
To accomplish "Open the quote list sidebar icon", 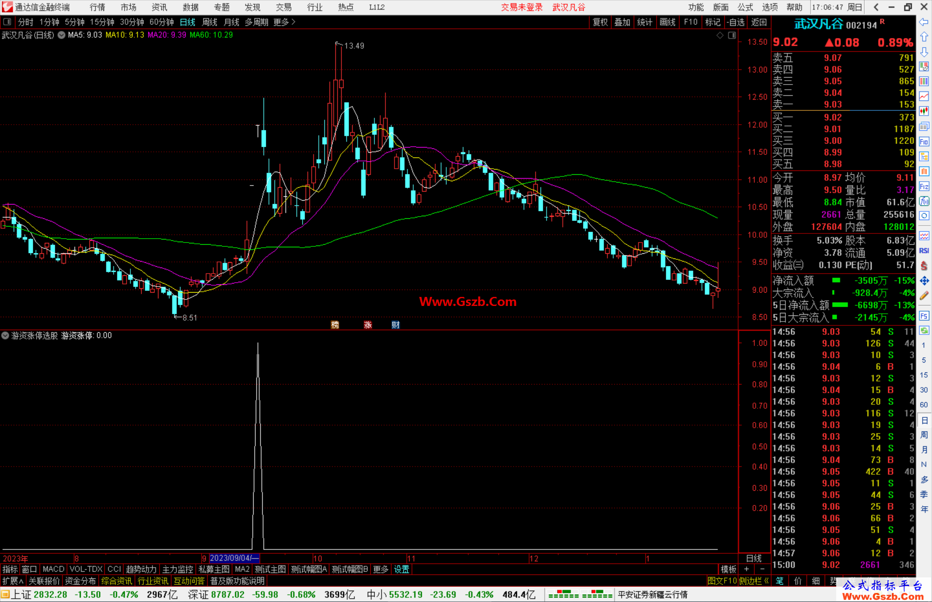I will click(x=924, y=66).
